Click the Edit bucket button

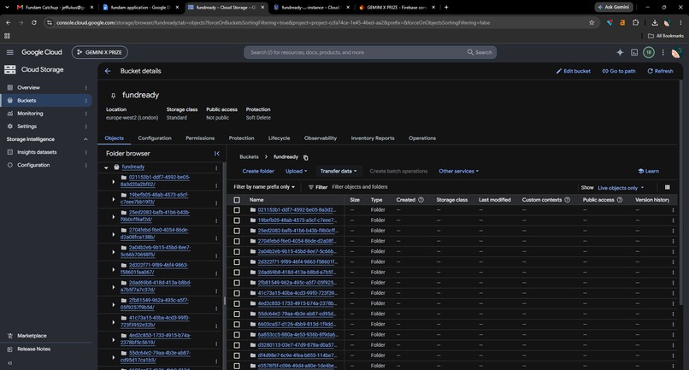pyautogui.click(x=573, y=71)
